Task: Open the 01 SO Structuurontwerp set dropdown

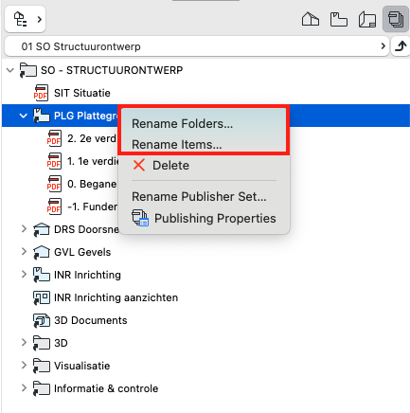Action: click(x=197, y=46)
